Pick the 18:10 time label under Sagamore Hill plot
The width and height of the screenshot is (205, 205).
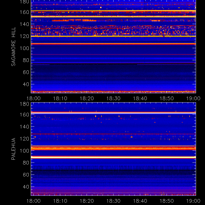click(60, 98)
